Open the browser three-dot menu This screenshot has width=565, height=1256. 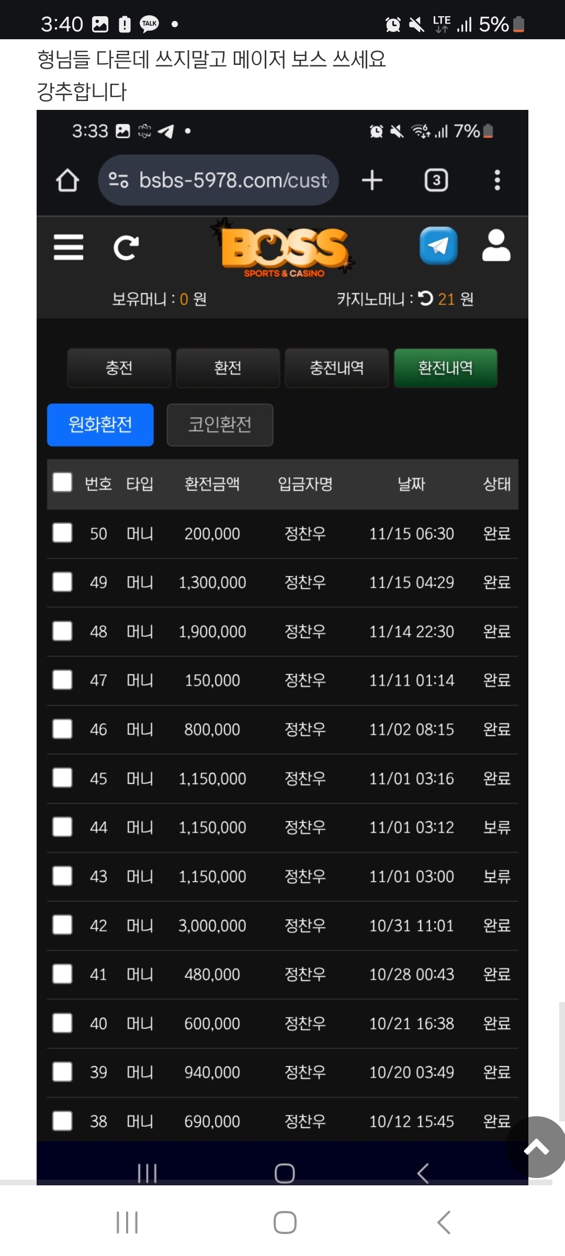point(497,181)
